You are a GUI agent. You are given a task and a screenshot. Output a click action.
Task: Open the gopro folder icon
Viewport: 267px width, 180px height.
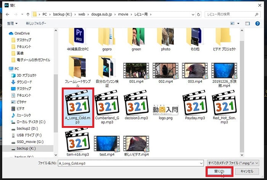(107, 37)
